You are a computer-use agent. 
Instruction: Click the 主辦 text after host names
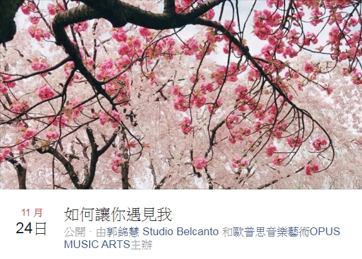pyautogui.click(x=141, y=245)
